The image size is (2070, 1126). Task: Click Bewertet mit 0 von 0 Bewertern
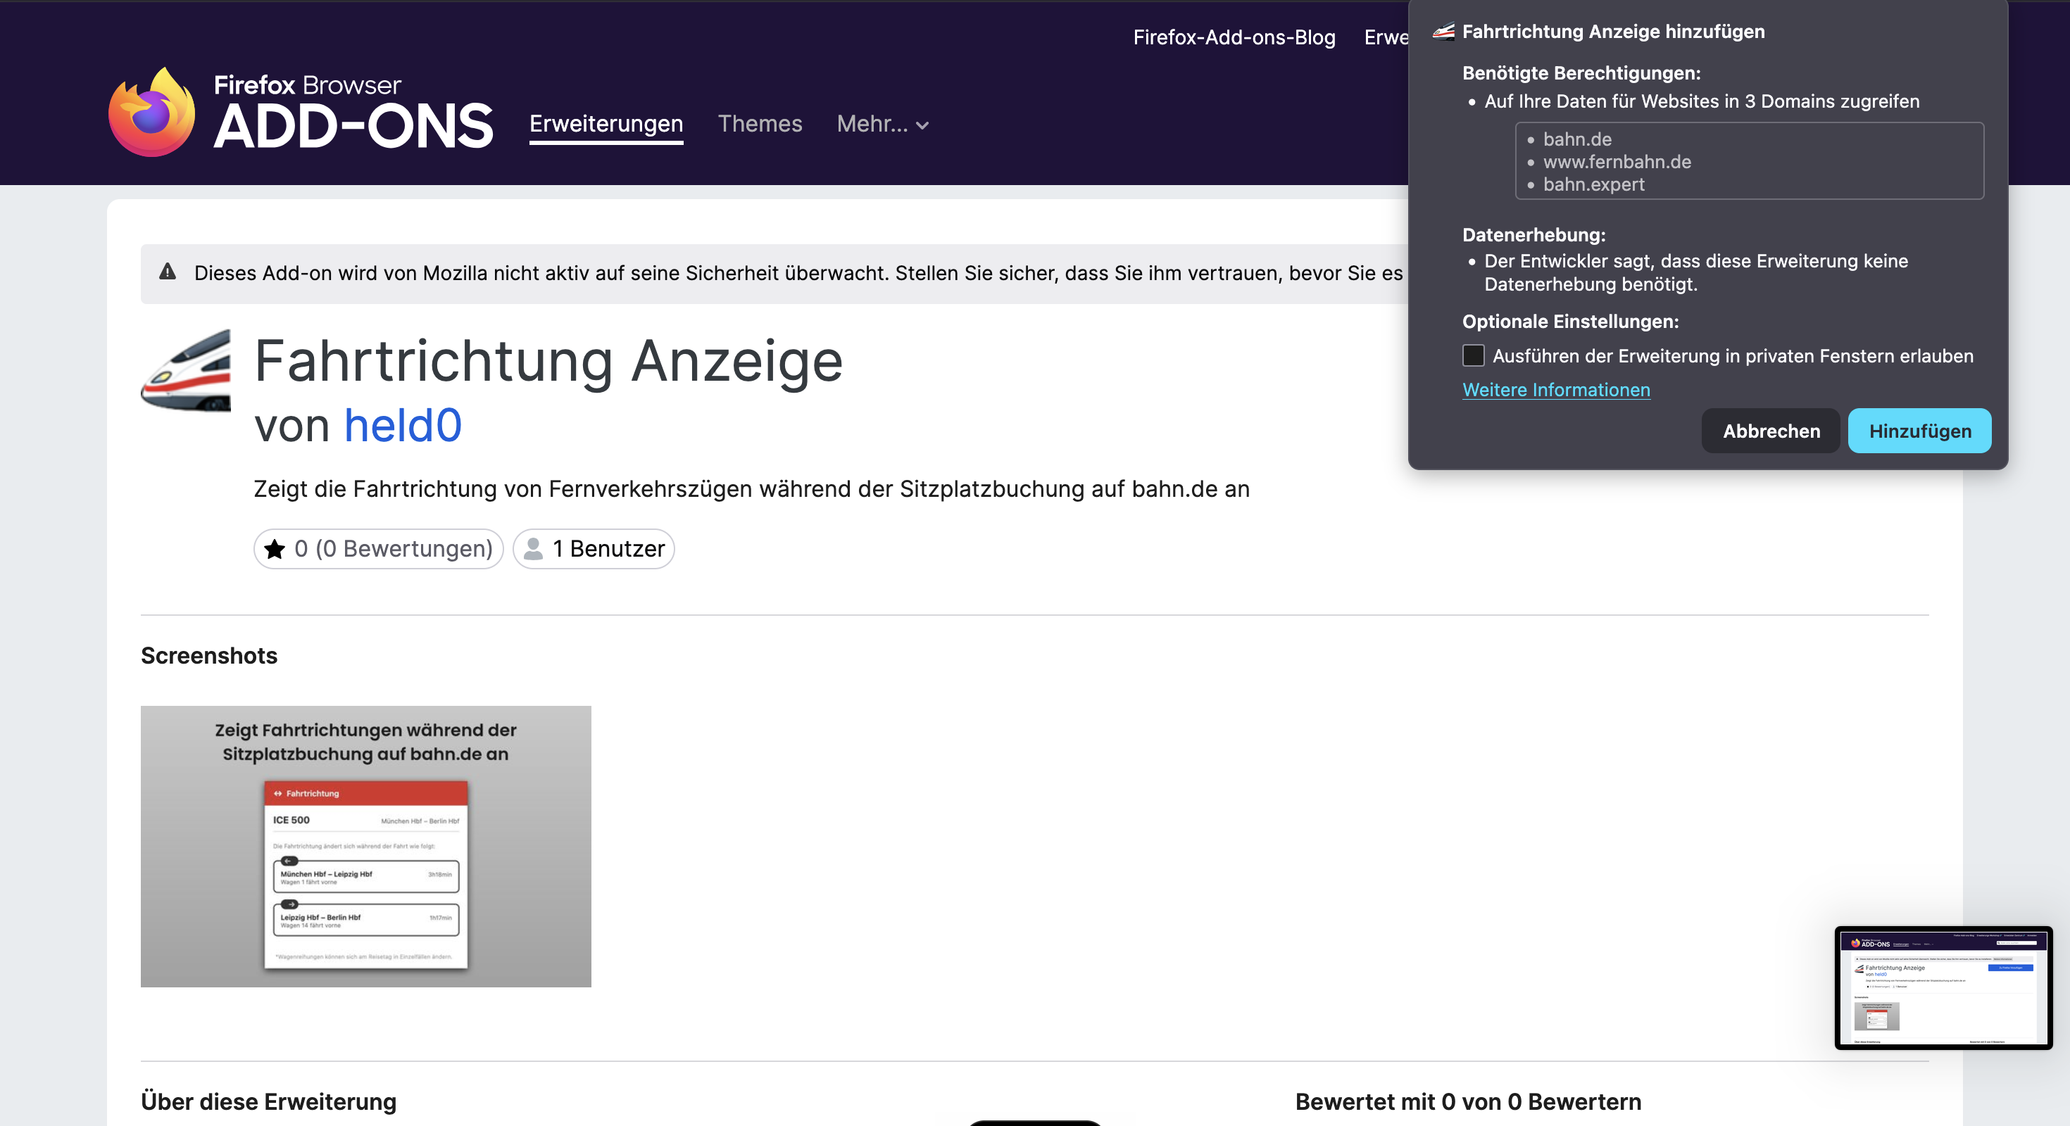click(x=1468, y=1101)
